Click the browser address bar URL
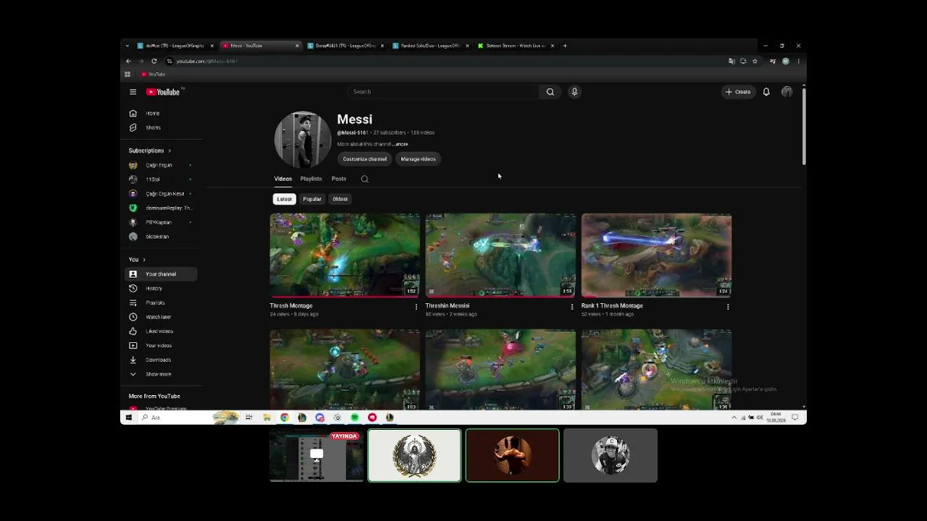This screenshot has height=521, width=927. point(207,62)
